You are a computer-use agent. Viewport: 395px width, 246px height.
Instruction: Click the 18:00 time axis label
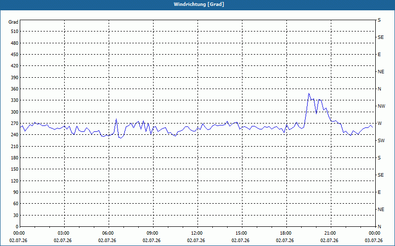(x=286, y=233)
